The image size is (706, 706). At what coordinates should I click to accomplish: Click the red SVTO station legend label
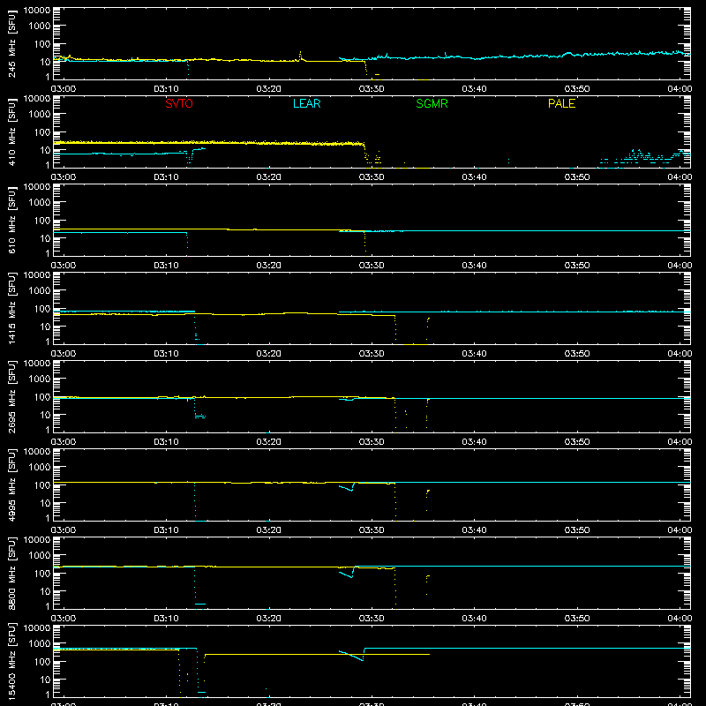(179, 103)
